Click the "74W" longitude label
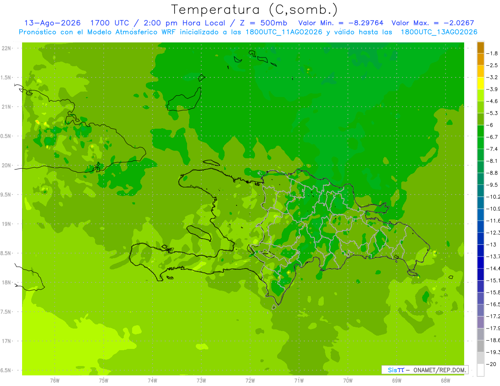This screenshot has height=386, width=500. (152, 380)
